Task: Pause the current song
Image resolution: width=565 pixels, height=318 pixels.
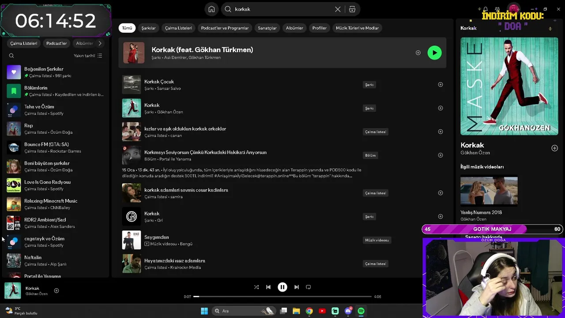Action: [x=282, y=287]
